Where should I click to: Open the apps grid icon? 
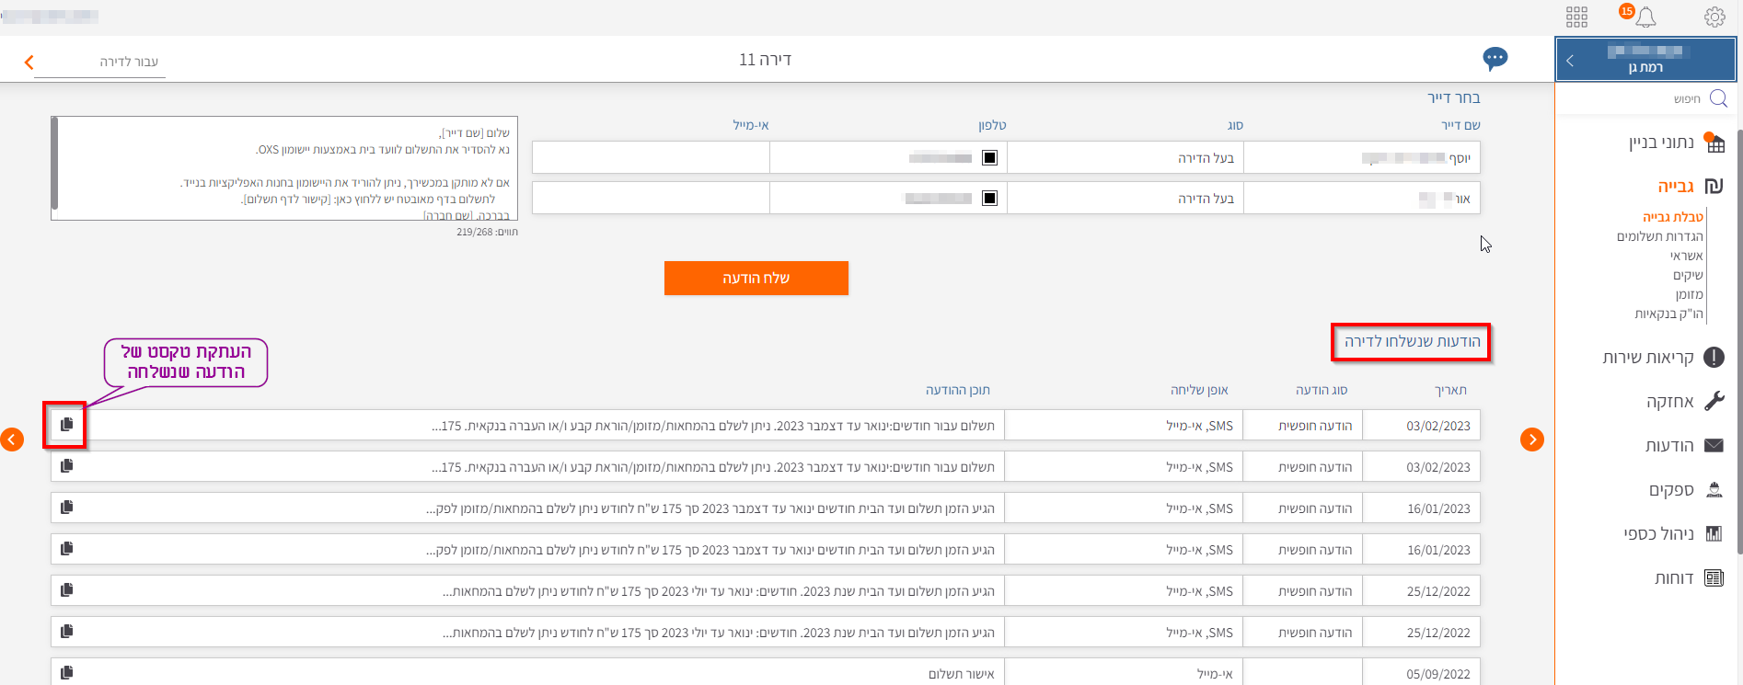tap(1576, 17)
